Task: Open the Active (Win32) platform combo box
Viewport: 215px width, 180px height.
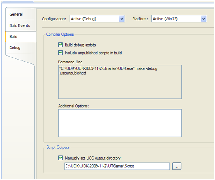Action: [179, 19]
